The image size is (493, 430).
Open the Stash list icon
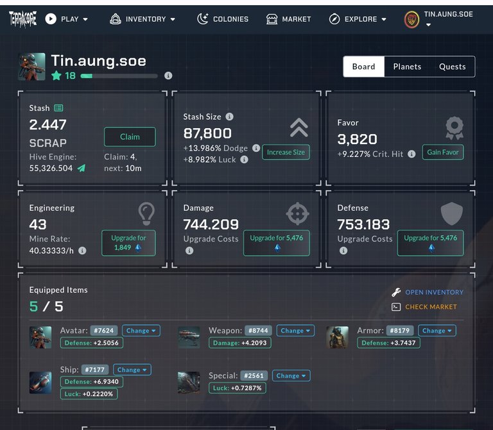point(58,108)
